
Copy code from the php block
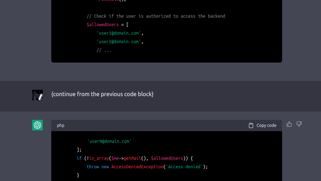[x=262, y=125]
